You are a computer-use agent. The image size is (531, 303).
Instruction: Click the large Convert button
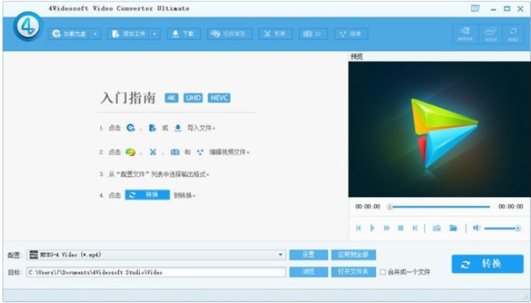pyautogui.click(x=487, y=263)
